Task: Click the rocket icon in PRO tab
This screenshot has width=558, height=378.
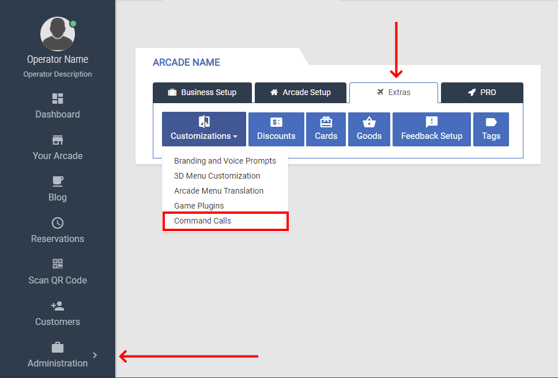Action: pyautogui.click(x=472, y=92)
